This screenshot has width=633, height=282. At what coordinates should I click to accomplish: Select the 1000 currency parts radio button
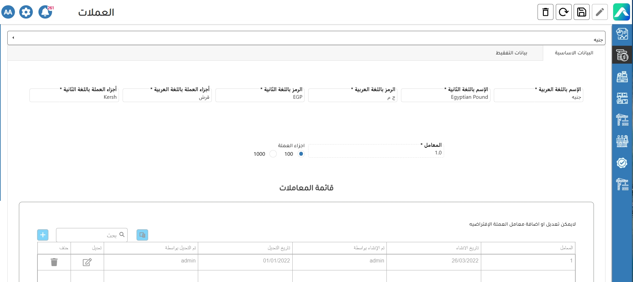[x=273, y=154]
